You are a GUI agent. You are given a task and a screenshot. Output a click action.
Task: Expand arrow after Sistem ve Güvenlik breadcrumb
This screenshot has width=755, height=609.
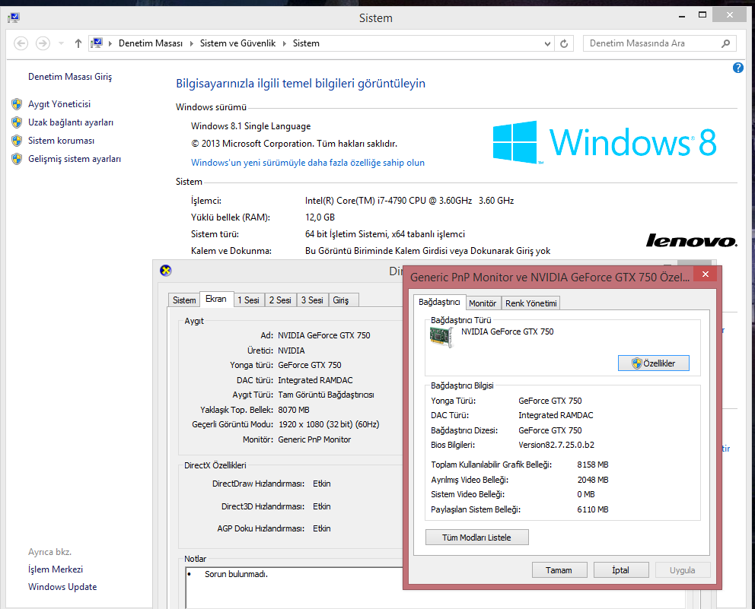click(284, 43)
